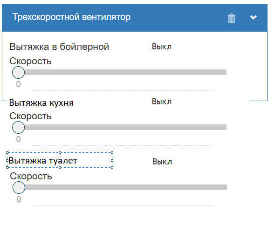Click Скорость label under Вытяжка в бойлерной
Viewport: 275px width, 225px height.
pyautogui.click(x=30, y=61)
